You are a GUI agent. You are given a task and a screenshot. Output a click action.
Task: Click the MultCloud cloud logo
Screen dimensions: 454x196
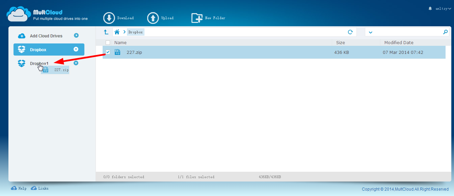(x=19, y=14)
